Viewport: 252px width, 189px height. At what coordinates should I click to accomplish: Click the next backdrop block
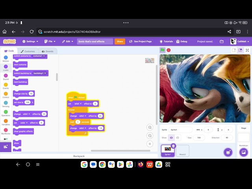point(20,82)
